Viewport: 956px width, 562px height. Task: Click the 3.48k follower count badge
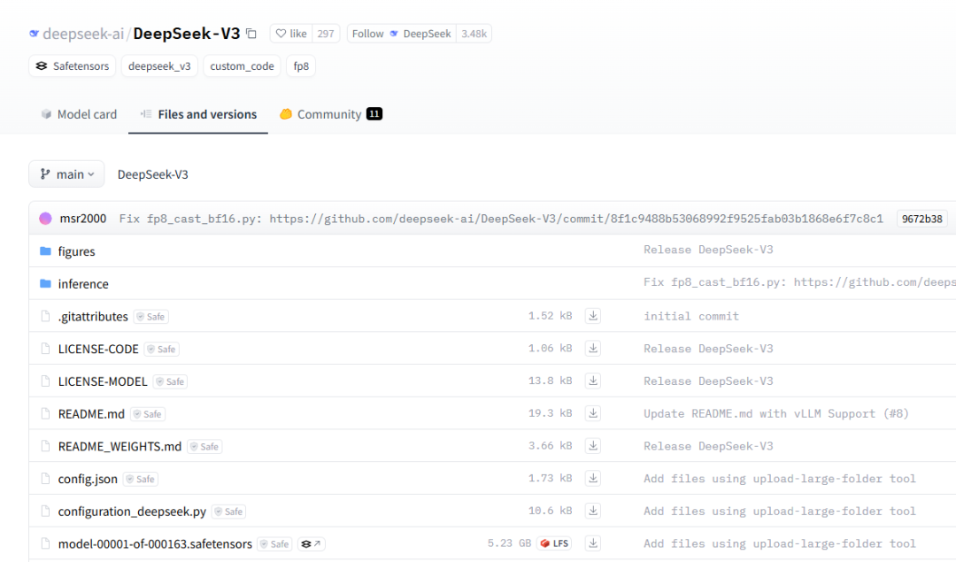[474, 33]
